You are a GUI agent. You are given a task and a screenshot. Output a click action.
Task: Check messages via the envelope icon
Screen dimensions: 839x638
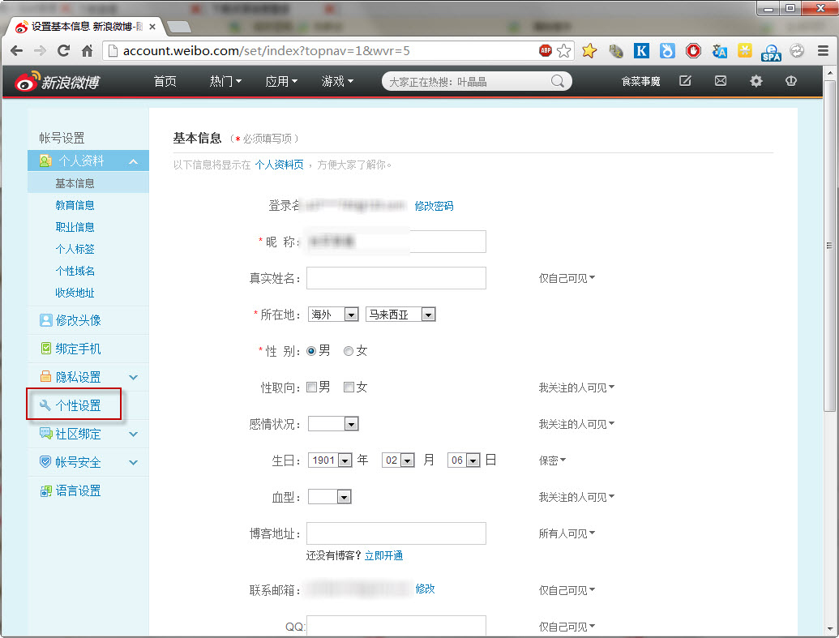click(720, 81)
